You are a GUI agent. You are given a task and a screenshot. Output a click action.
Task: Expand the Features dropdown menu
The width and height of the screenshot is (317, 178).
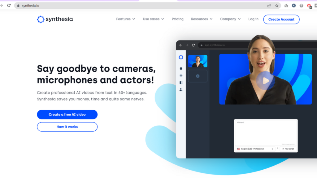tap(126, 19)
